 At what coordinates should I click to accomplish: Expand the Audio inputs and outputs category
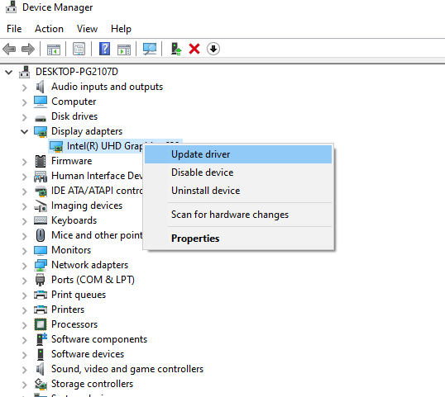25,87
